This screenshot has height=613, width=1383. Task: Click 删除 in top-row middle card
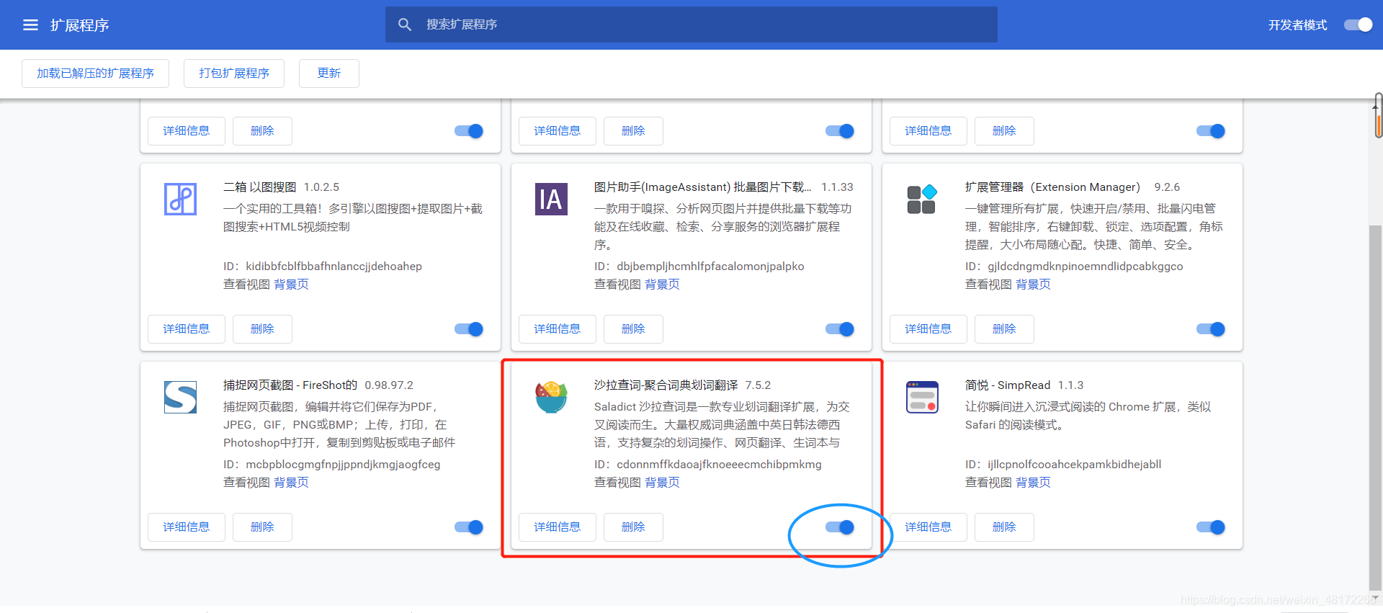633,131
